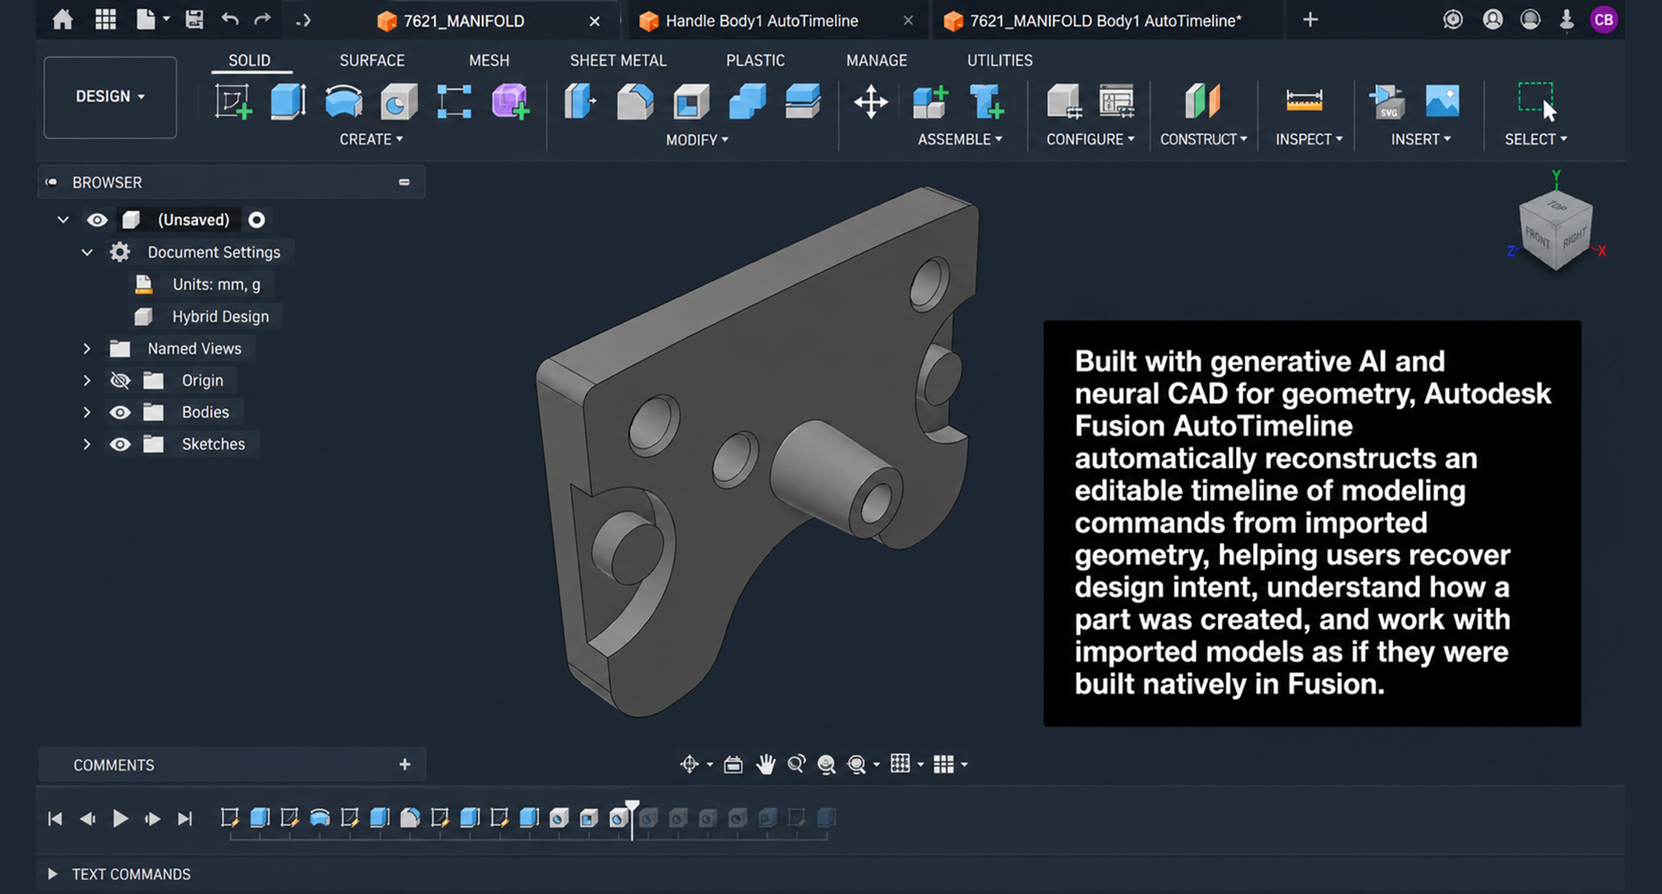Select the Units: mm, g row
Screen dimensions: 1662x894
[x=201, y=285]
